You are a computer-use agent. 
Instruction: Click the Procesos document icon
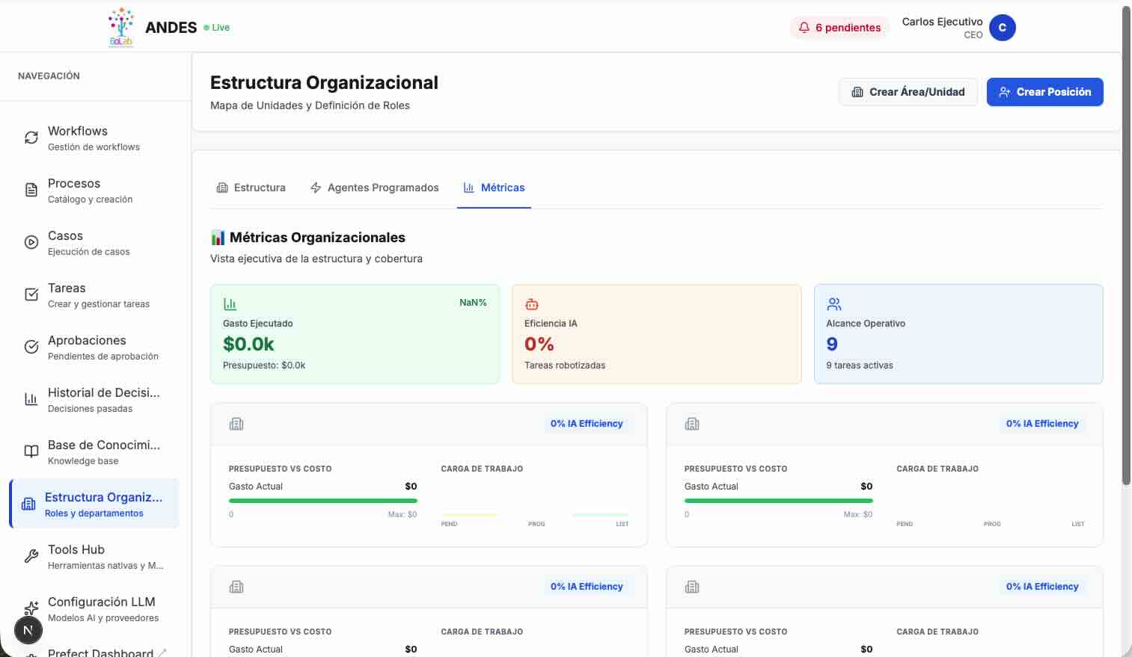(31, 189)
